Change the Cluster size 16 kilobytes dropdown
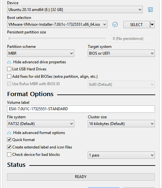The height and width of the screenshot is (188, 162). click(x=121, y=124)
